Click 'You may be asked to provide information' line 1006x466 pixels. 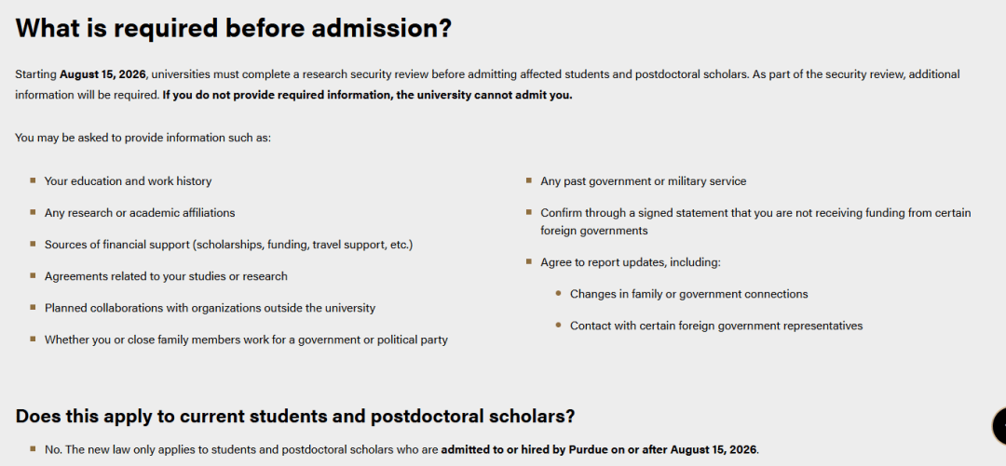(143, 138)
